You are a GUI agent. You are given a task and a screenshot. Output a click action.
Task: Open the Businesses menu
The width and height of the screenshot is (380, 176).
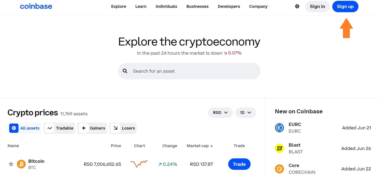[197, 6]
